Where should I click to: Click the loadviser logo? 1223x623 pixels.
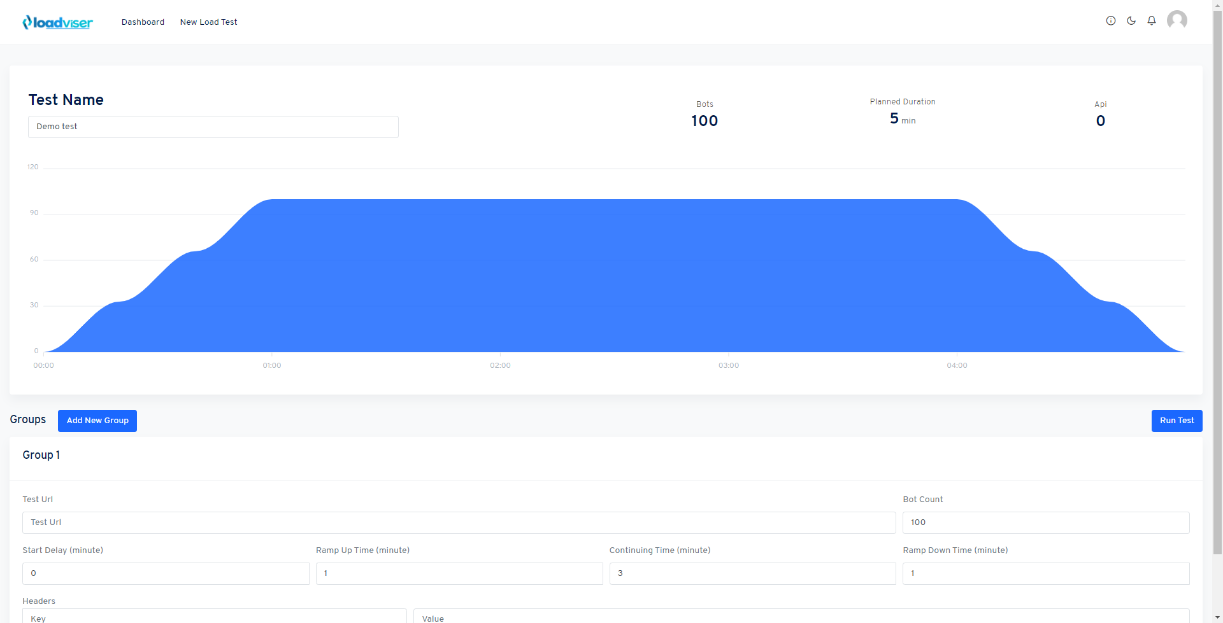point(57,22)
